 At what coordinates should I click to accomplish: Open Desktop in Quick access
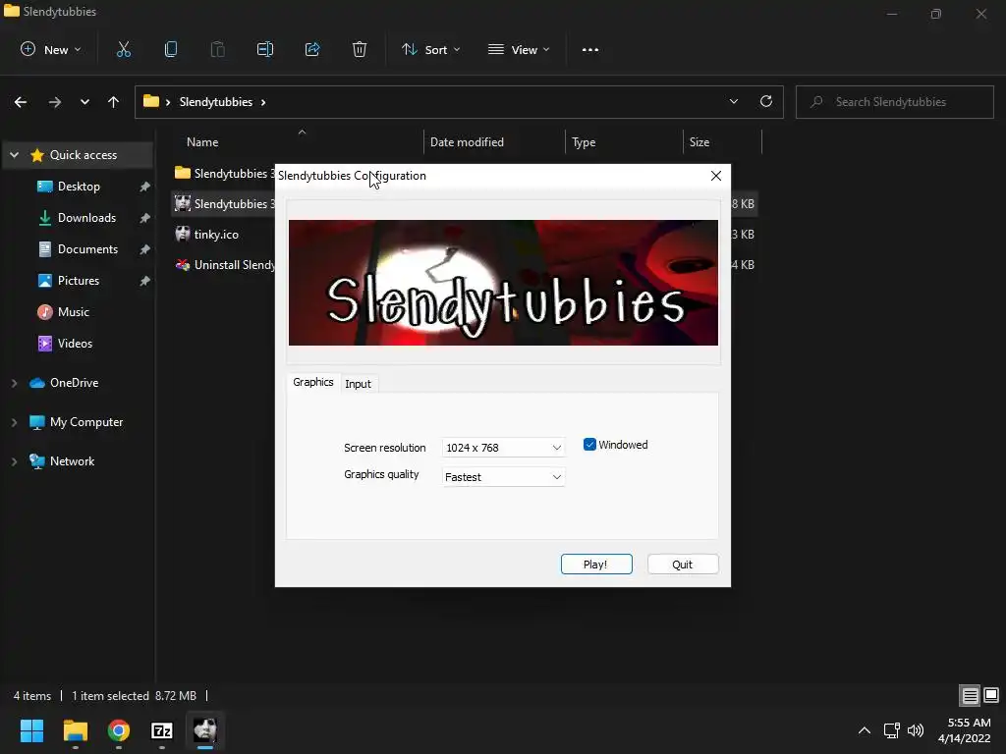coord(79,187)
